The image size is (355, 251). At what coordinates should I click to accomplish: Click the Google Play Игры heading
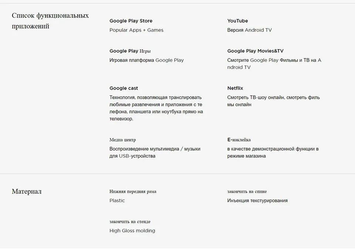(130, 51)
